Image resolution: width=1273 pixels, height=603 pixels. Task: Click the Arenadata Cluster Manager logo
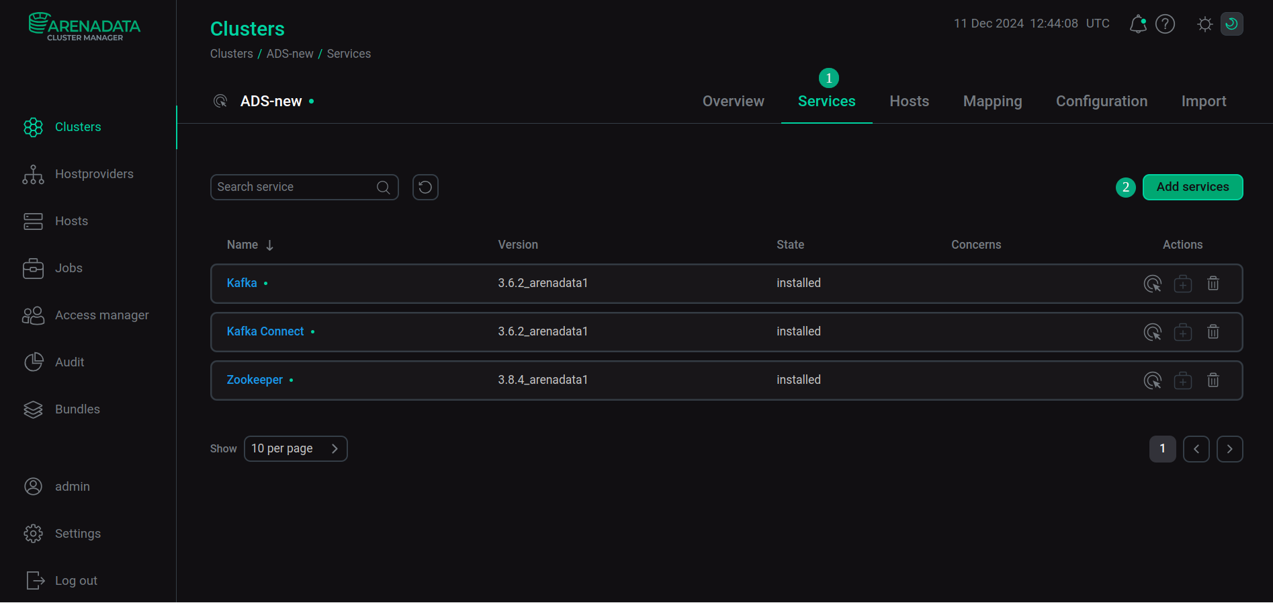point(85,27)
